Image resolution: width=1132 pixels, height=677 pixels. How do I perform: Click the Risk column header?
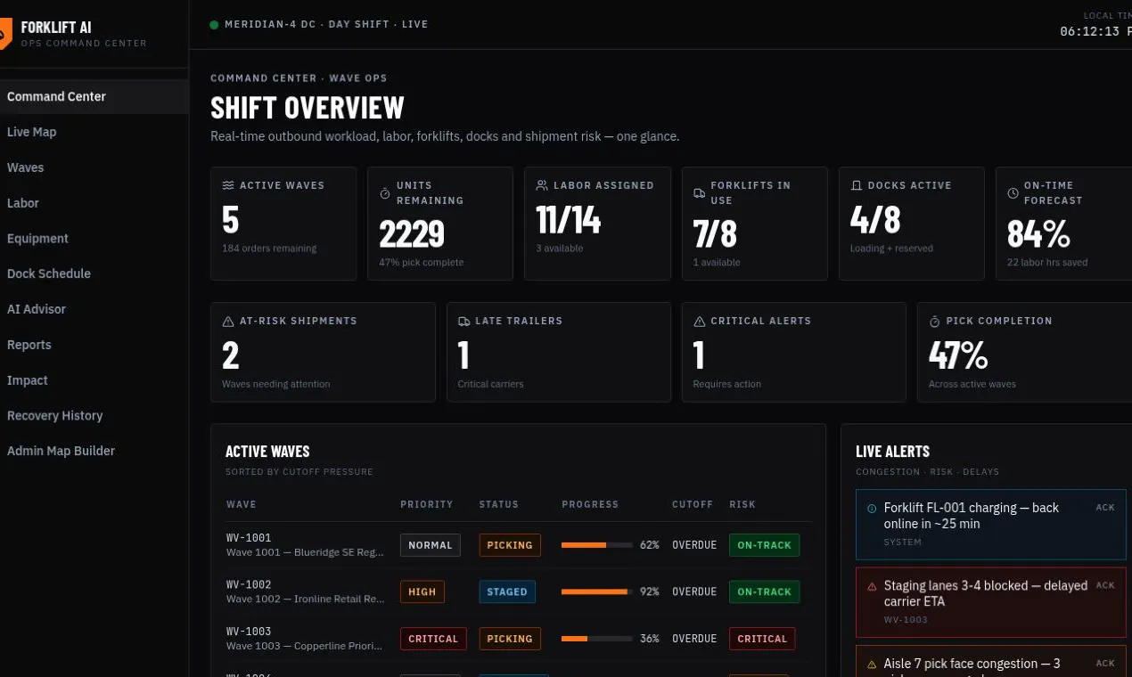[742, 504]
